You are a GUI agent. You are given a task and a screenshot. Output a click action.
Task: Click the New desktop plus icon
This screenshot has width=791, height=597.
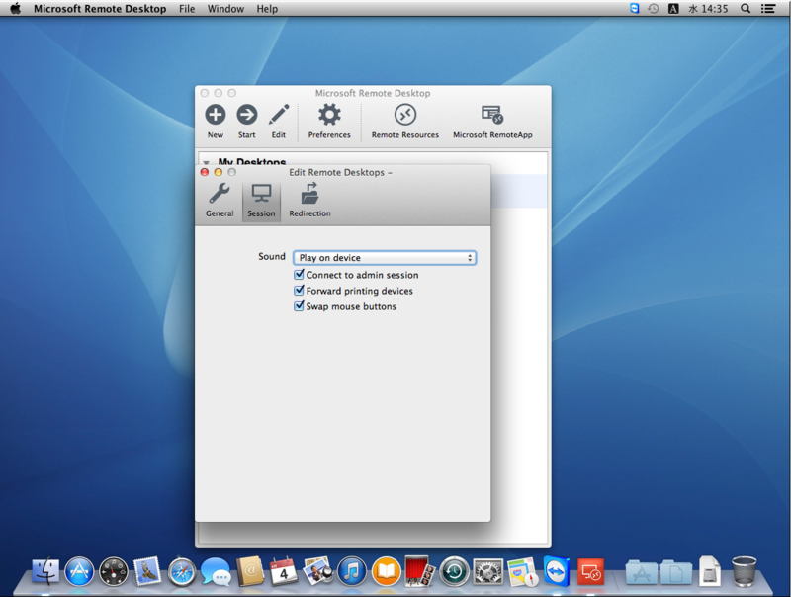click(x=215, y=115)
